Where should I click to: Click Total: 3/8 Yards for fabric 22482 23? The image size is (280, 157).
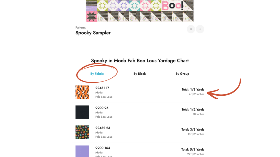[x=193, y=129]
